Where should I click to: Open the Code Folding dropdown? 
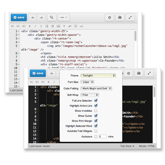(96, 88)
